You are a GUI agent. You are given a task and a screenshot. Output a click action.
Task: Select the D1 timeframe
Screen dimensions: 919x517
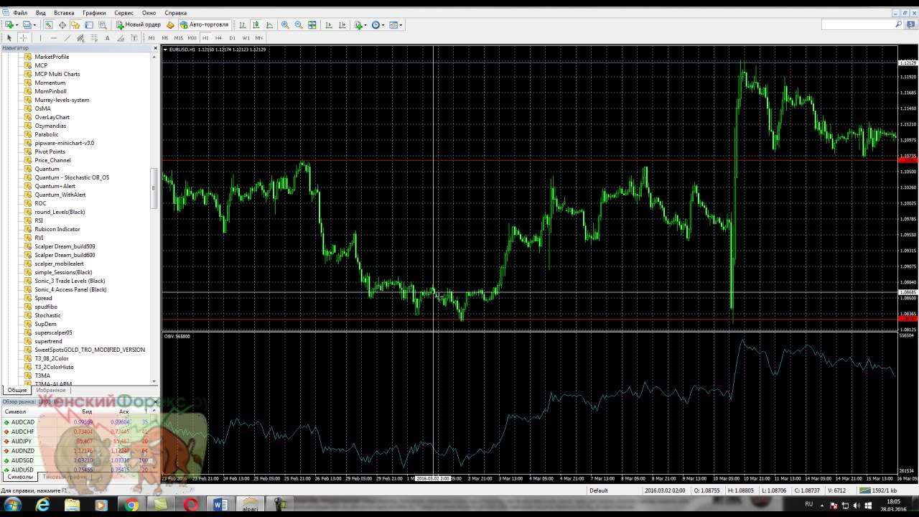pyautogui.click(x=232, y=37)
